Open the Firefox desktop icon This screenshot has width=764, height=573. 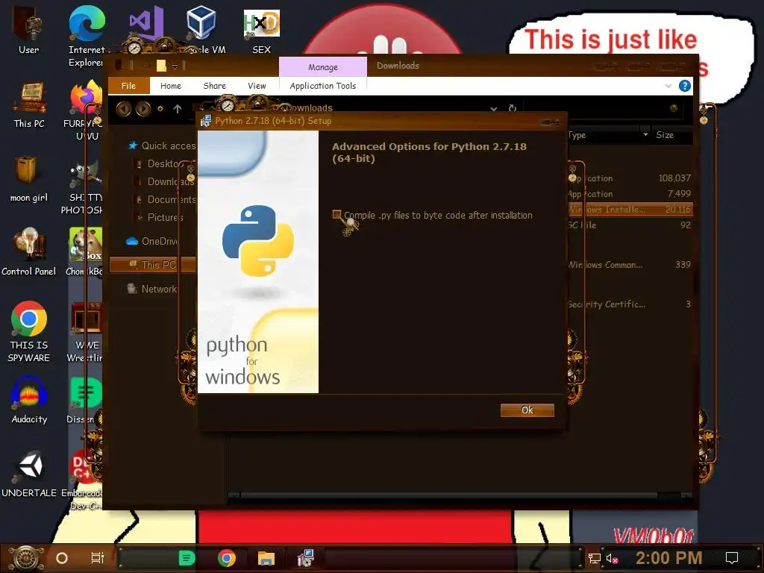(85, 110)
